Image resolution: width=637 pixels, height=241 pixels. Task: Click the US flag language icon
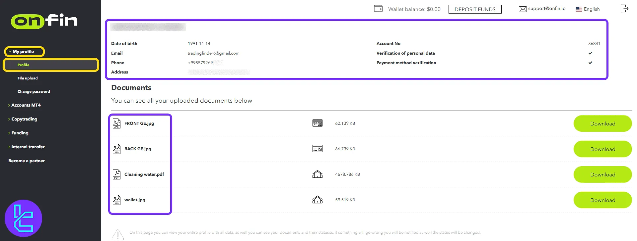click(579, 9)
